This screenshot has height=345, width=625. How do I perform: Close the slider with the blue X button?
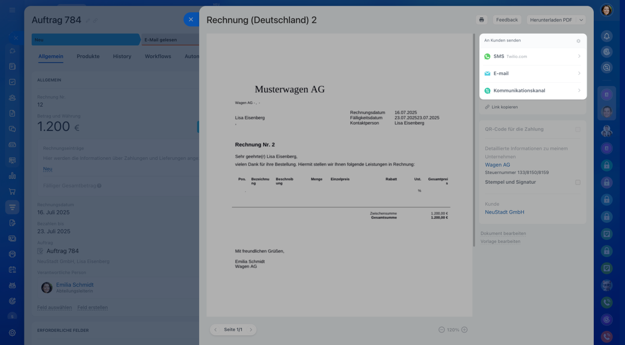(x=191, y=20)
